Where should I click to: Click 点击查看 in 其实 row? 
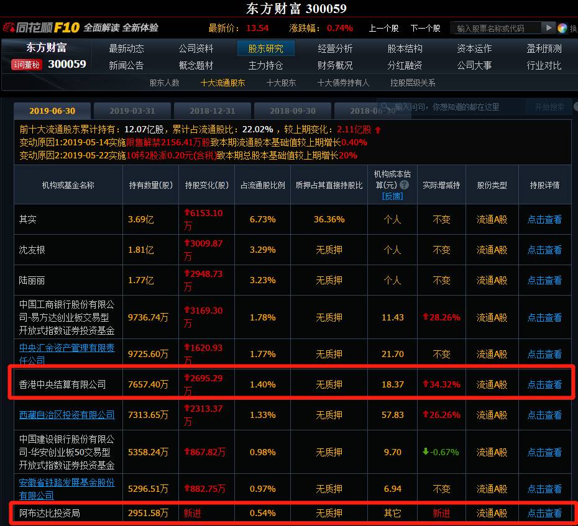(x=544, y=220)
